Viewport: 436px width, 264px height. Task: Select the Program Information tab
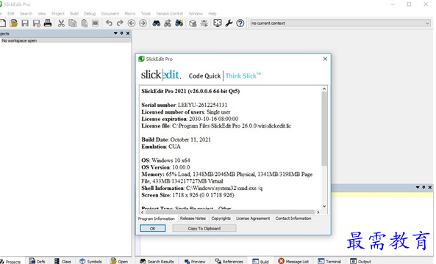pyautogui.click(x=157, y=219)
